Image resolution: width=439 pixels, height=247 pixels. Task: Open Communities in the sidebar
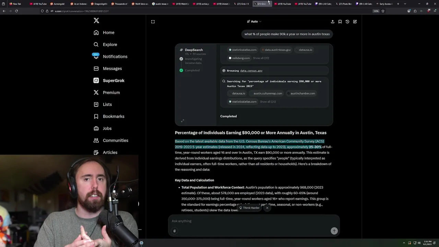coord(111,140)
